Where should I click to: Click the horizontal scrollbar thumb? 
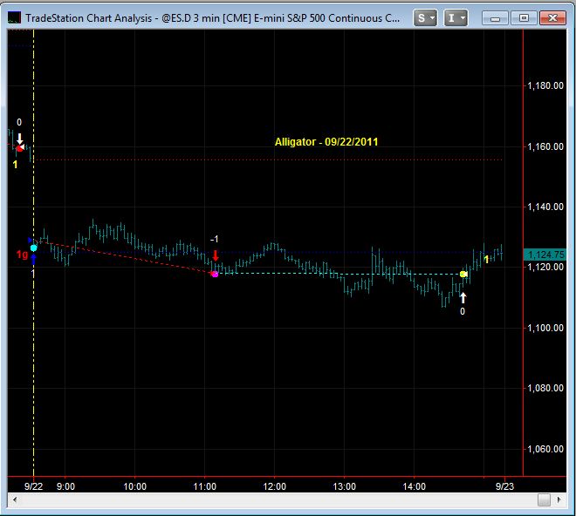click(544, 499)
